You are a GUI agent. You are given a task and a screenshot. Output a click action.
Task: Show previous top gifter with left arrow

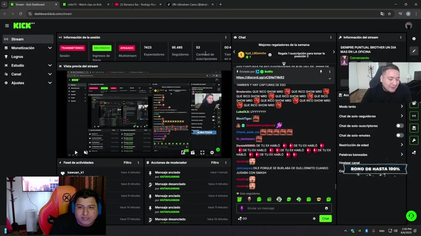234,52
